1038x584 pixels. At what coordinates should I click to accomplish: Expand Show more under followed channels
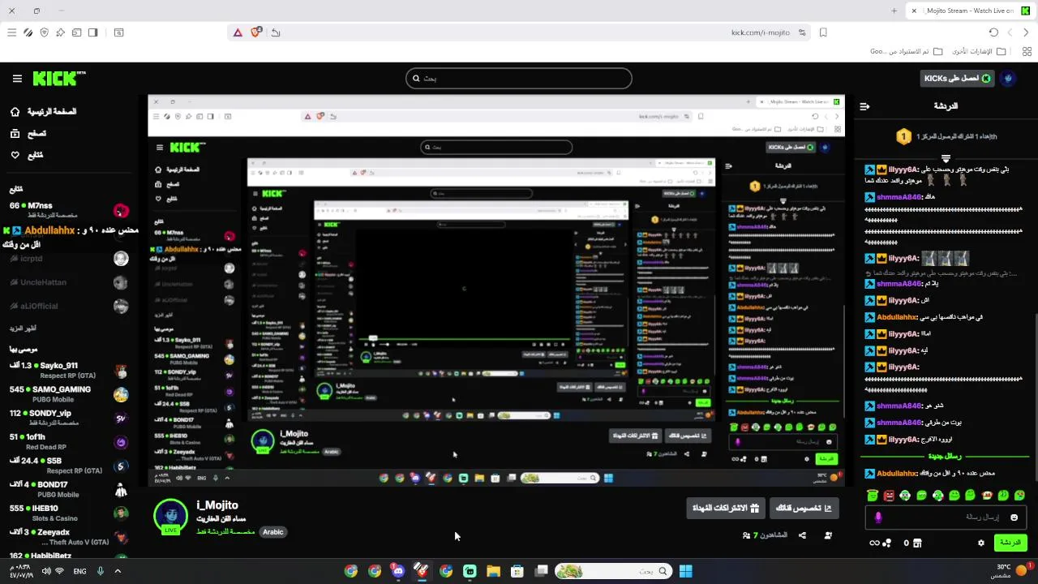pyautogui.click(x=23, y=328)
